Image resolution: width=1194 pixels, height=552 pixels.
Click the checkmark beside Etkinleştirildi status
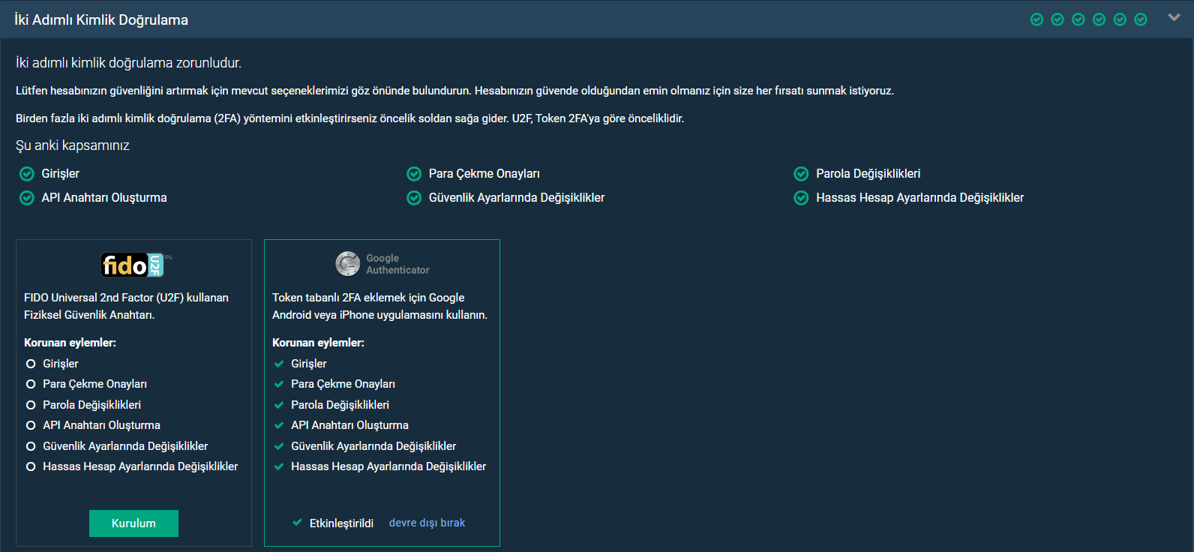[298, 523]
